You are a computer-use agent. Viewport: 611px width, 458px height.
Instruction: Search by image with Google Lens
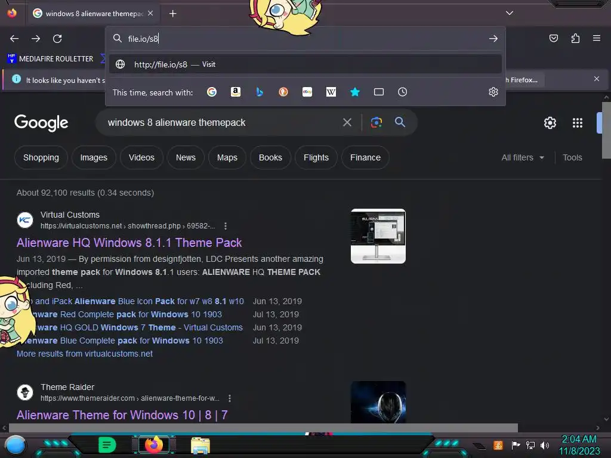click(x=376, y=123)
